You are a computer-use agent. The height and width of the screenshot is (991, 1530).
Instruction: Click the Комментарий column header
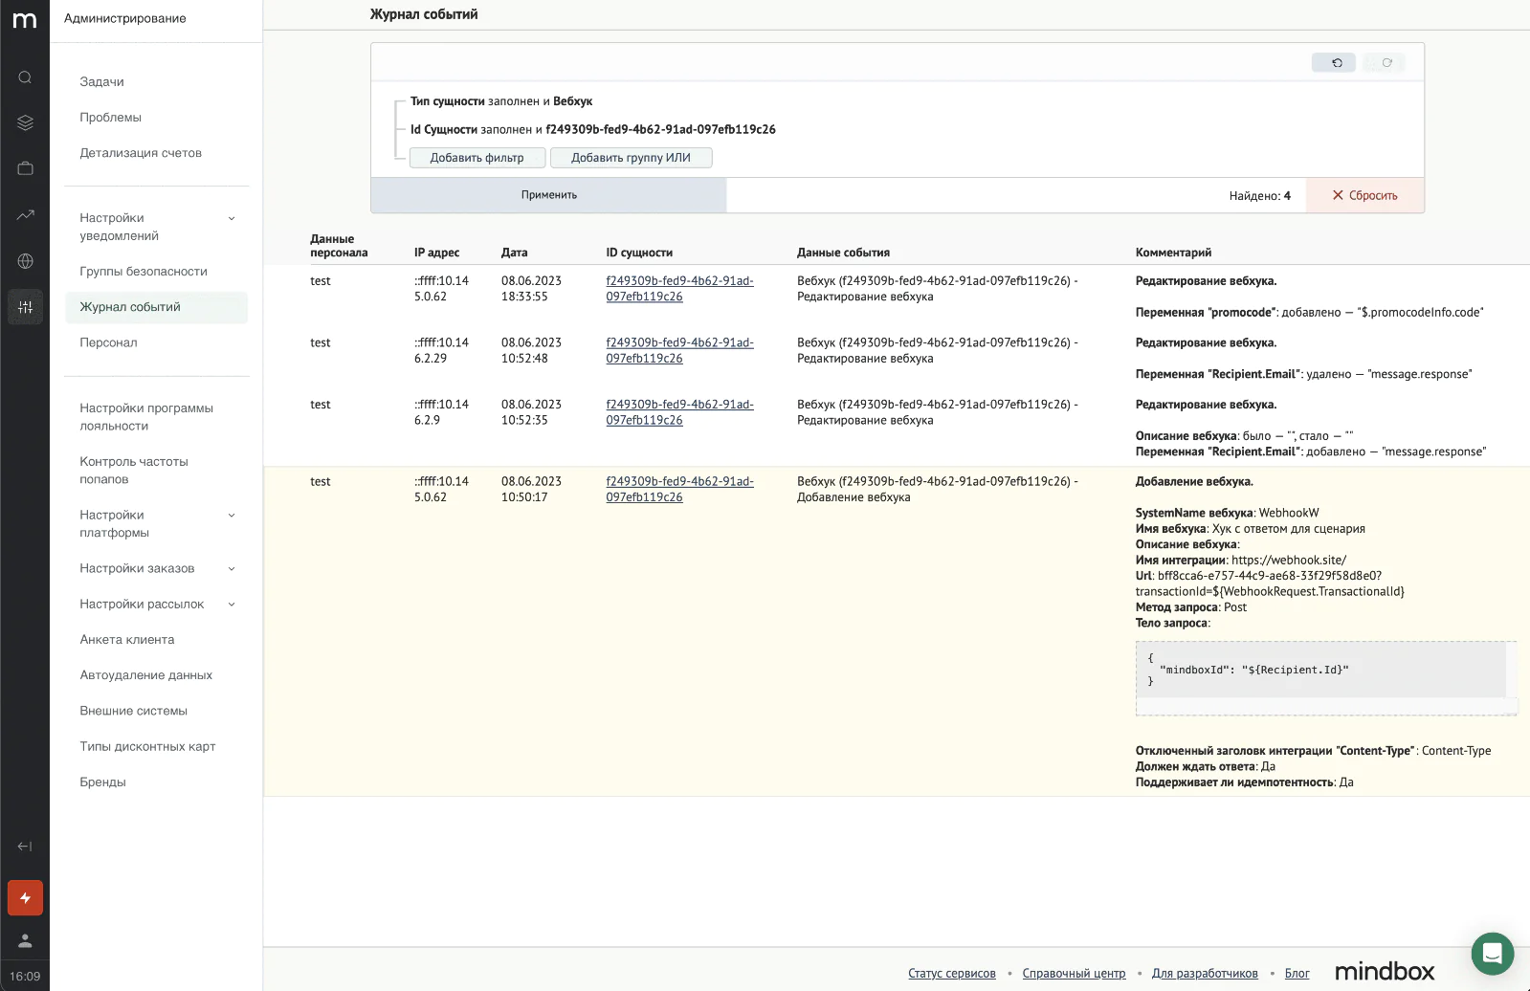coord(1173,253)
